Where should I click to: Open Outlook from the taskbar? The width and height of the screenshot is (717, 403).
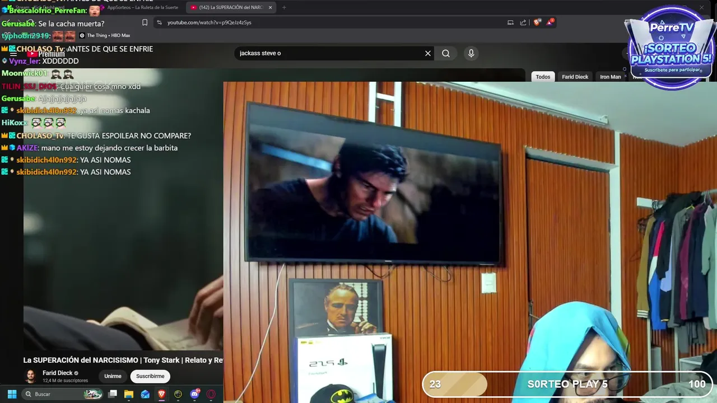coord(145,394)
